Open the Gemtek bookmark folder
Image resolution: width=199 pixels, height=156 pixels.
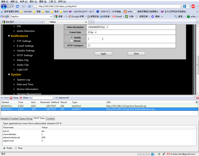pyautogui.click(x=26, y=12)
